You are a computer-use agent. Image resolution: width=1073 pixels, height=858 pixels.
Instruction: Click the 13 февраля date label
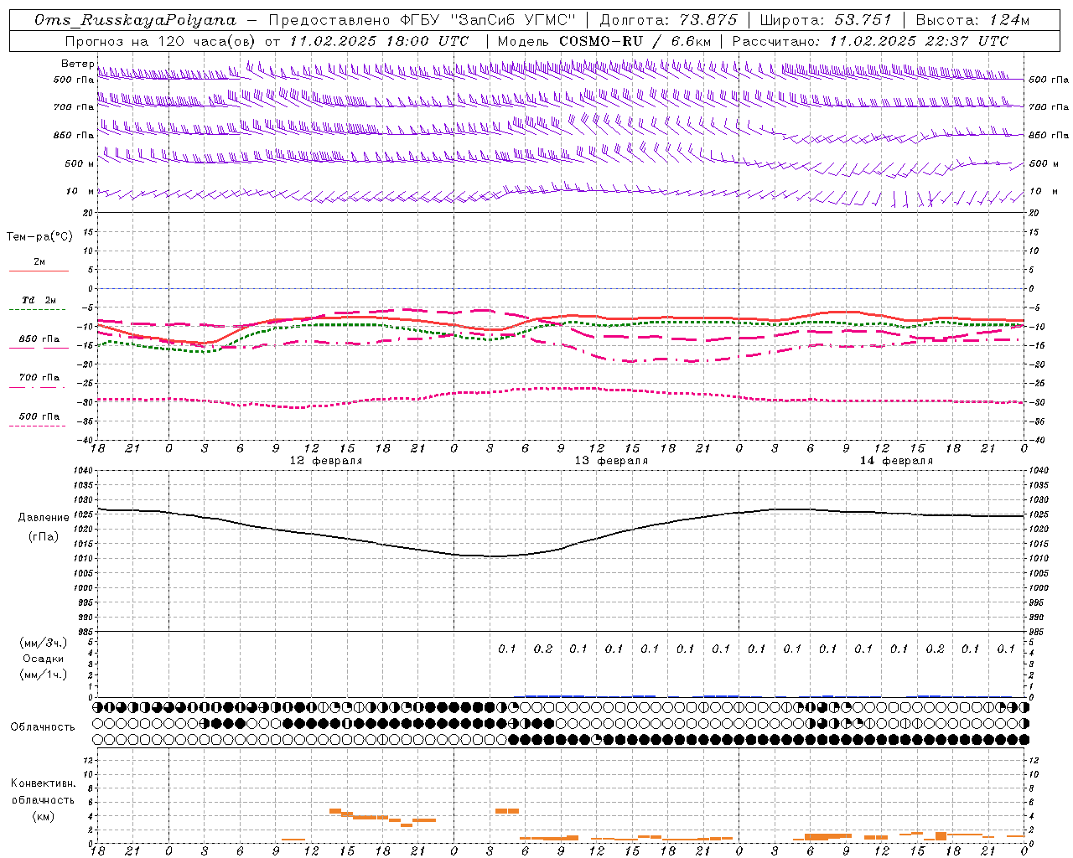coord(611,461)
